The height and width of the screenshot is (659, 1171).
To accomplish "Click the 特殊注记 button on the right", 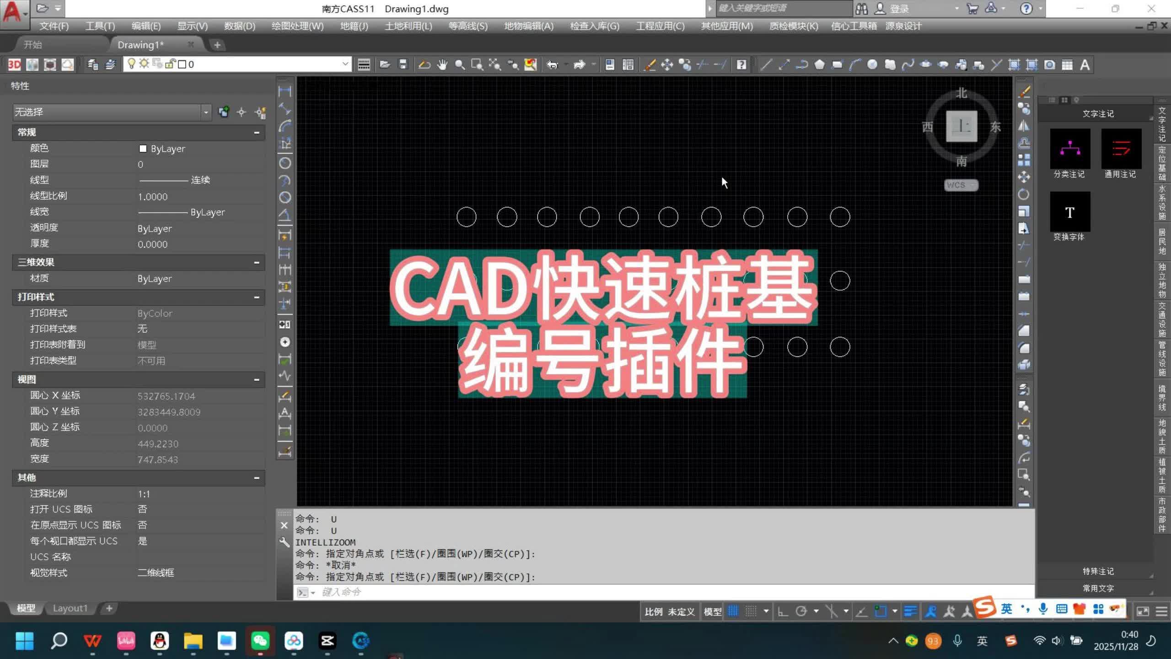I will tap(1098, 571).
